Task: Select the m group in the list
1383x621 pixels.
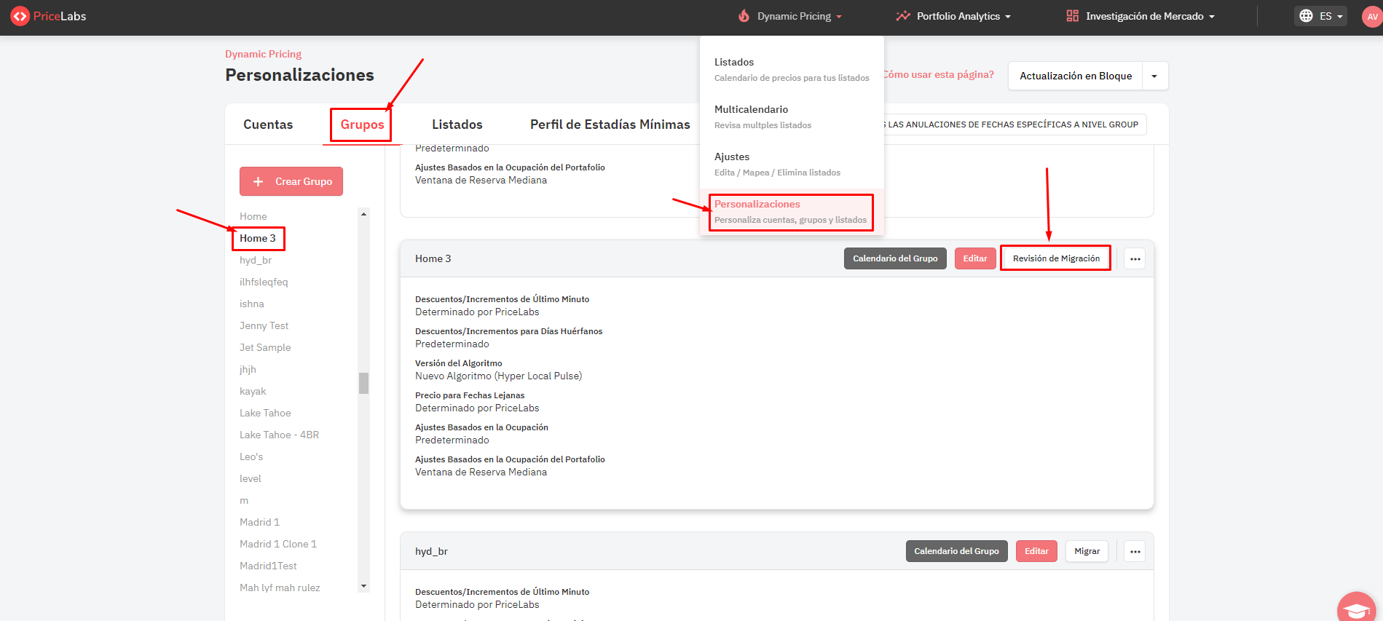Action: click(x=244, y=500)
